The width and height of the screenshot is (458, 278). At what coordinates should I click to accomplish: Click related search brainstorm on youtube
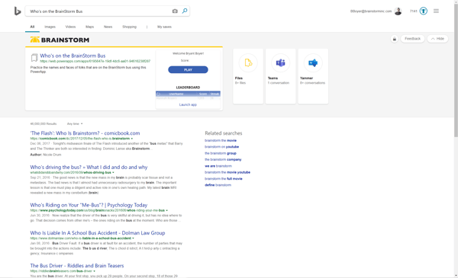point(221,147)
